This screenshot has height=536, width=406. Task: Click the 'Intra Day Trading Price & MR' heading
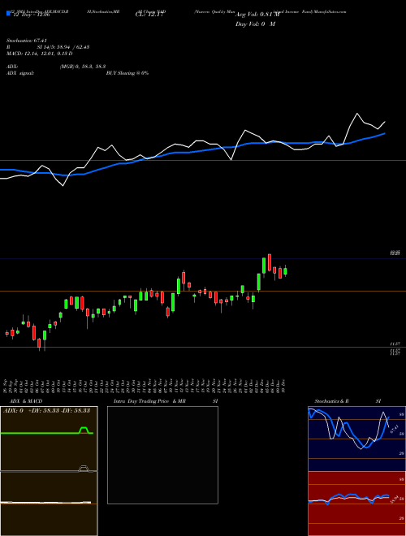click(x=149, y=401)
